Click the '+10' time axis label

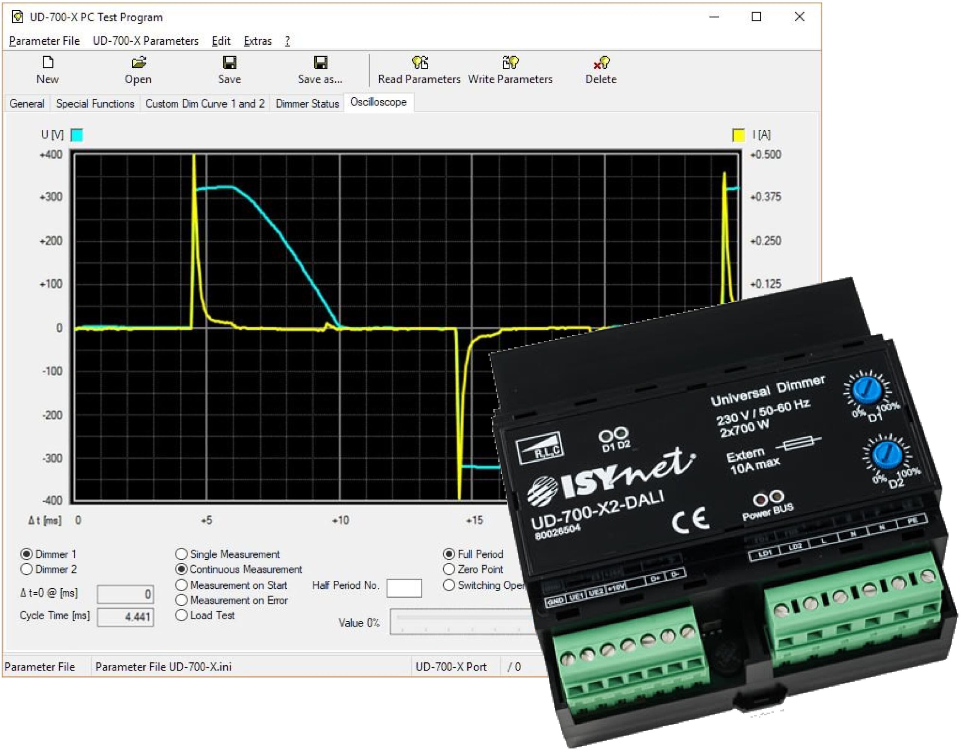pyautogui.click(x=341, y=520)
